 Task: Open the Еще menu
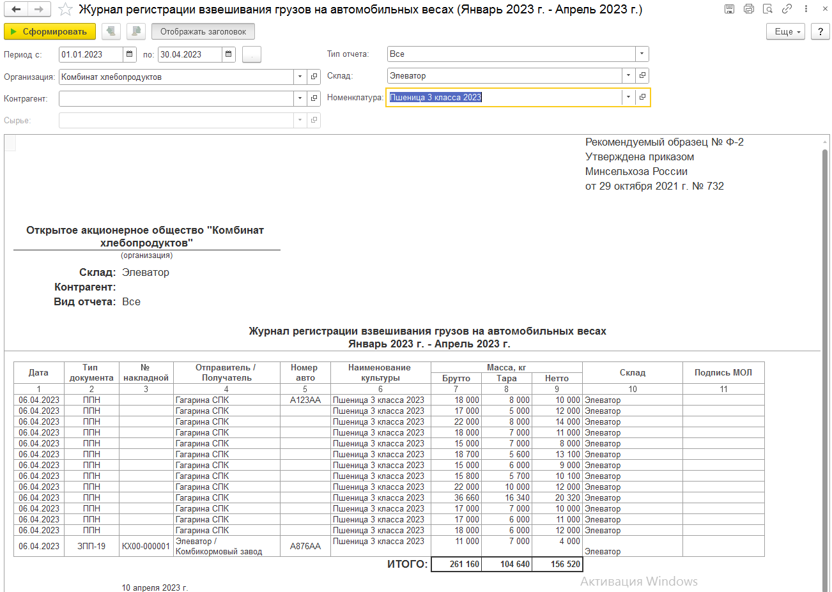(x=785, y=31)
